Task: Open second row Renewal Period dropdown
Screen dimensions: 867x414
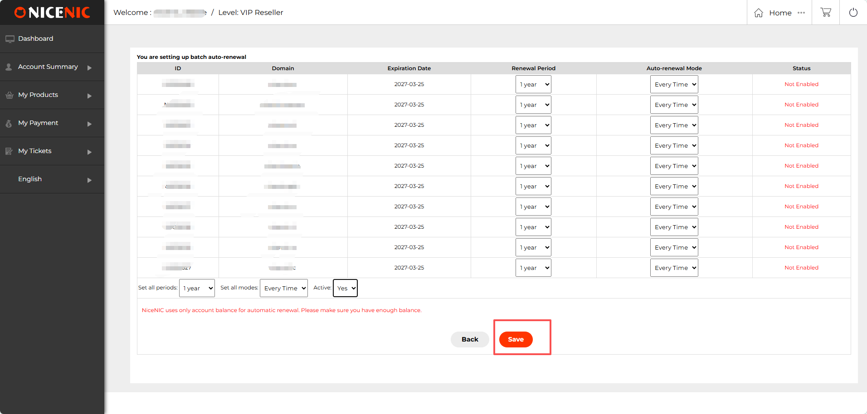Action: pyautogui.click(x=533, y=105)
